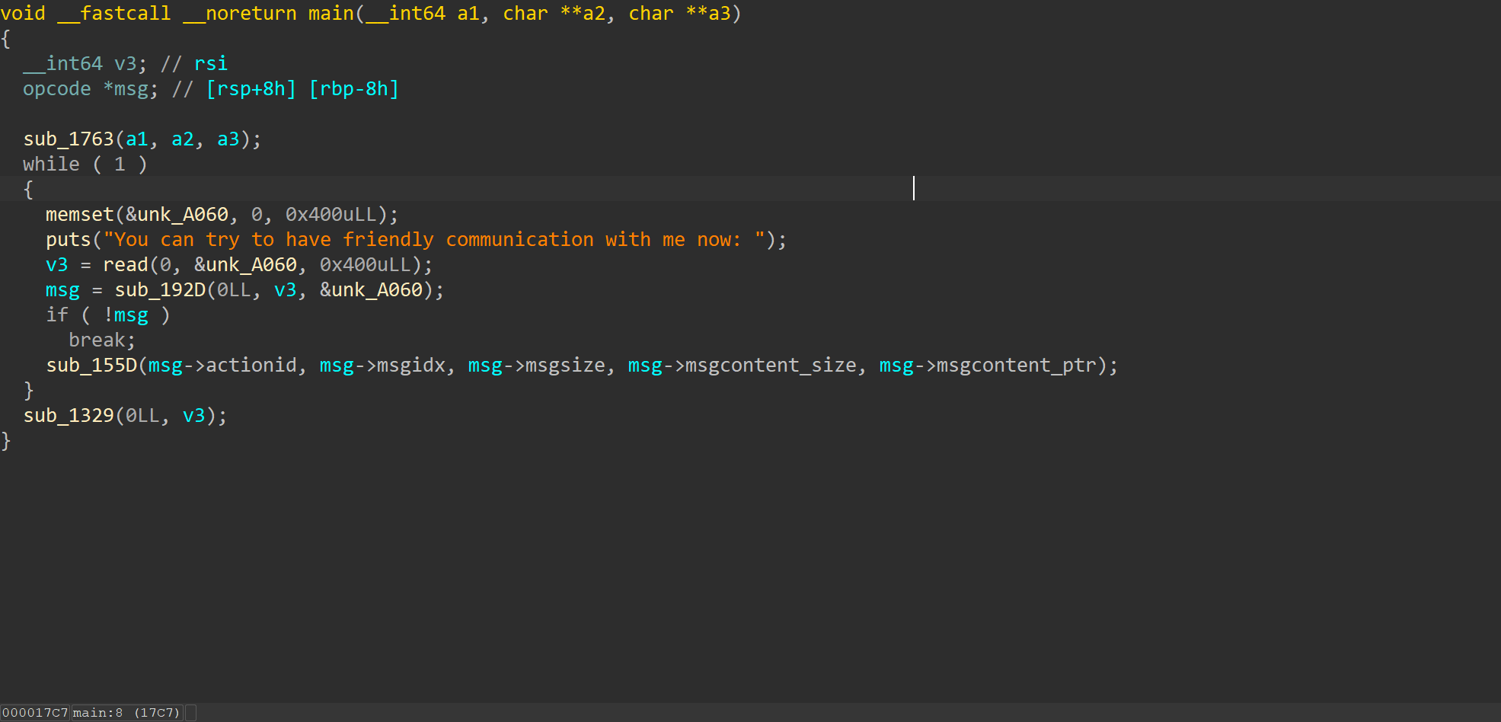Image resolution: width=1501 pixels, height=722 pixels.
Task: Click the rsi register comment
Action: point(211,64)
